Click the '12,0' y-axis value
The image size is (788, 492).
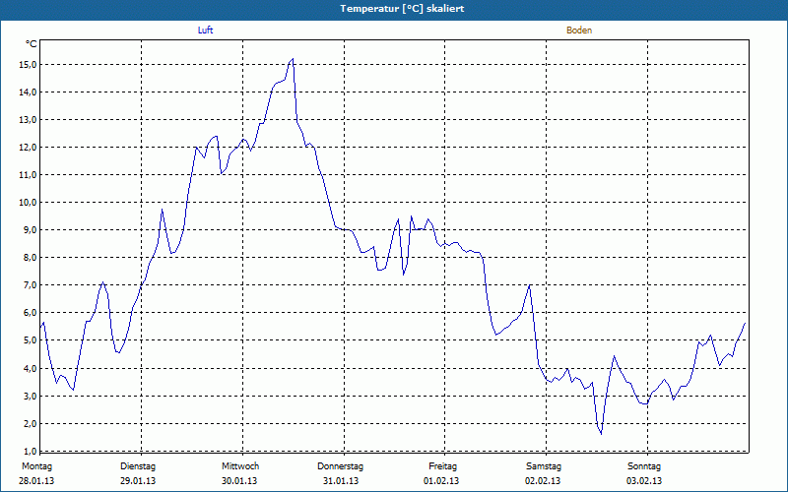[28, 147]
